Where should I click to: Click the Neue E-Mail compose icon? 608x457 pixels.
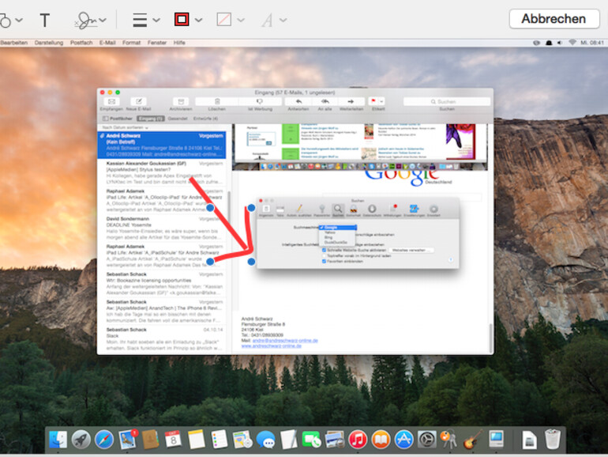[x=138, y=102]
